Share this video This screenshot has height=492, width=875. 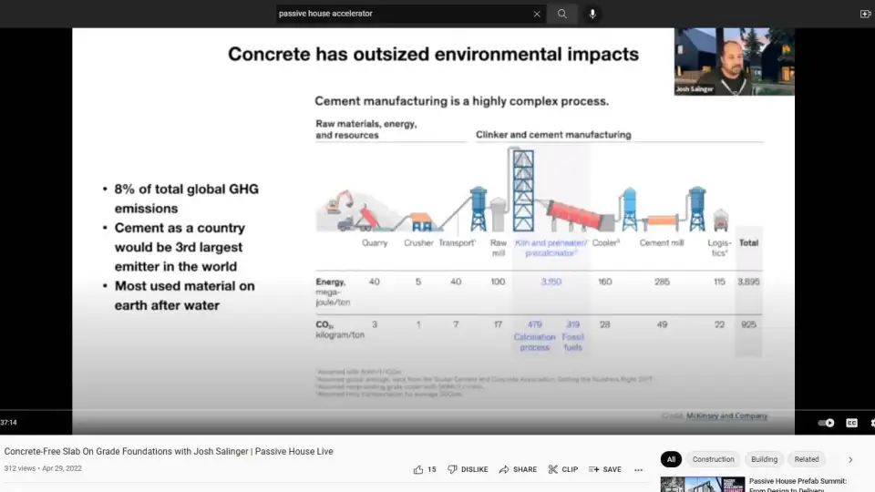518,469
